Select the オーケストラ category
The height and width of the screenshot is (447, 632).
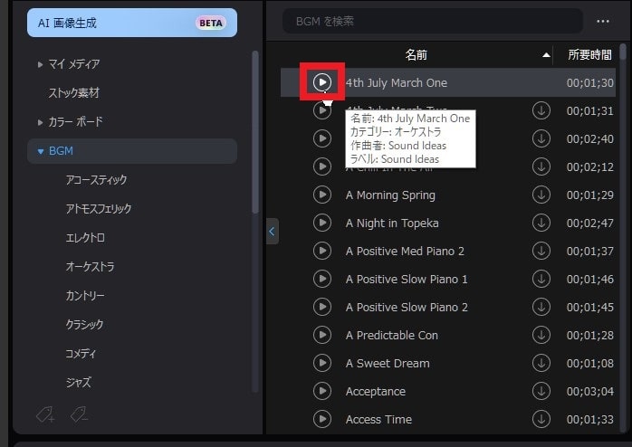(90, 267)
